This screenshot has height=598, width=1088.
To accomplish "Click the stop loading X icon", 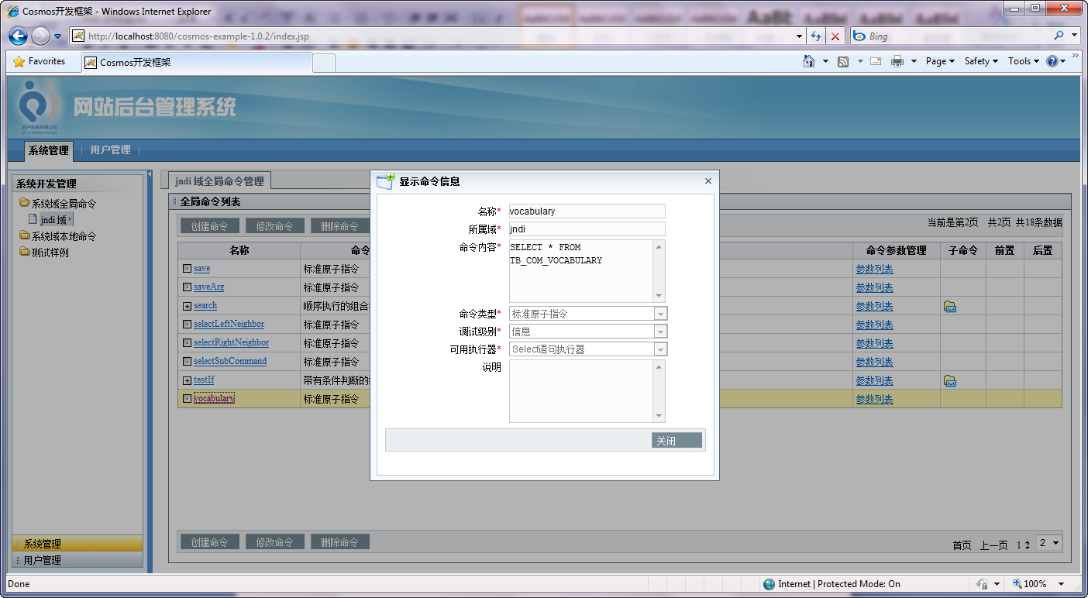I will point(835,36).
